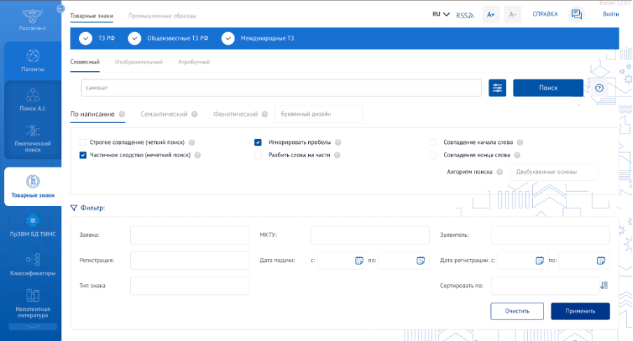633x341 pixels.
Task: Open the search settings sliders icon
Action: tap(497, 88)
